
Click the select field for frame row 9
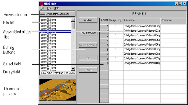104,63
